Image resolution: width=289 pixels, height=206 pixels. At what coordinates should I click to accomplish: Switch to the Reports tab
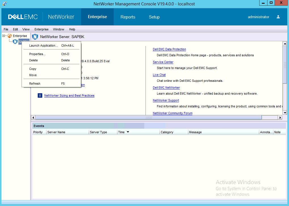click(x=128, y=17)
